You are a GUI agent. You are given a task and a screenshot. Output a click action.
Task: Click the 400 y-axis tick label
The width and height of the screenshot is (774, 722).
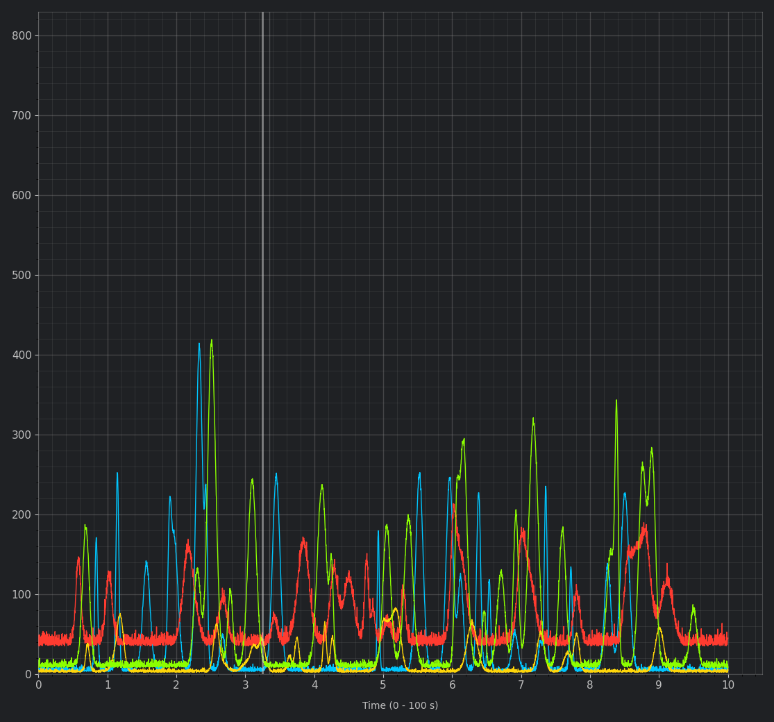(x=22, y=355)
